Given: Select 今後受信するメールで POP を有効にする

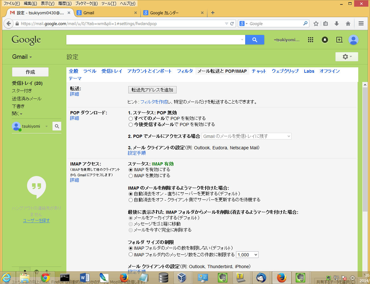Looking at the screenshot, I should click(131, 125).
